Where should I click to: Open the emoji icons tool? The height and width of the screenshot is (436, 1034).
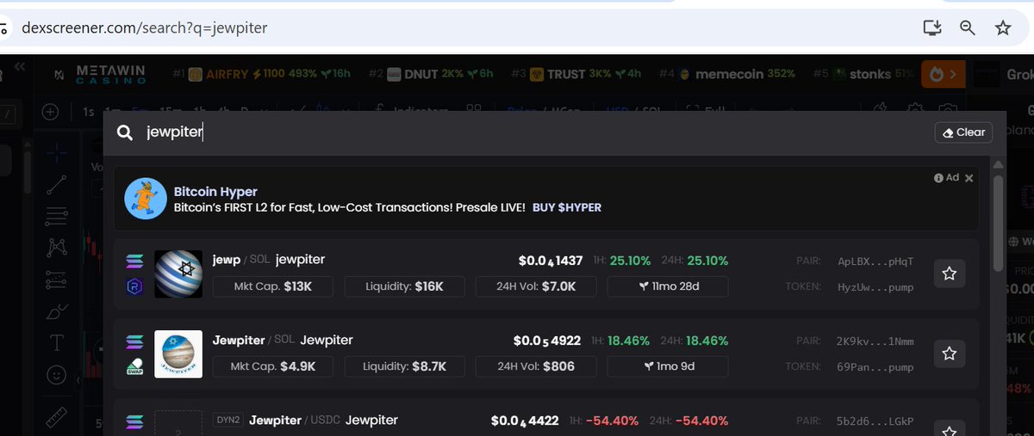tap(57, 375)
